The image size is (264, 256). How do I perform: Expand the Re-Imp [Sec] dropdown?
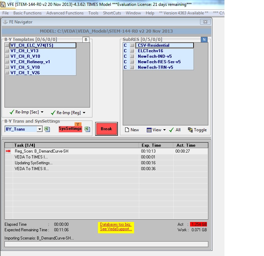pos(42,112)
